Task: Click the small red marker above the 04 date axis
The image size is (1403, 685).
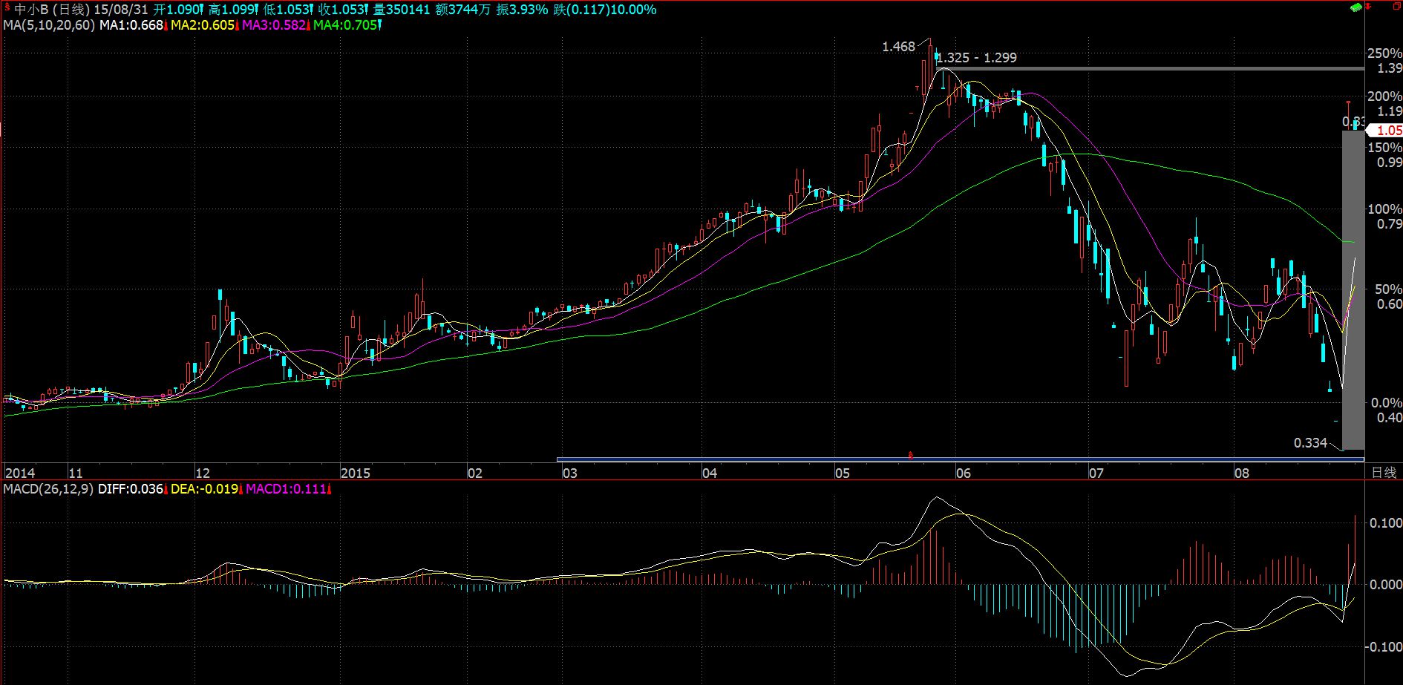Action: click(910, 453)
